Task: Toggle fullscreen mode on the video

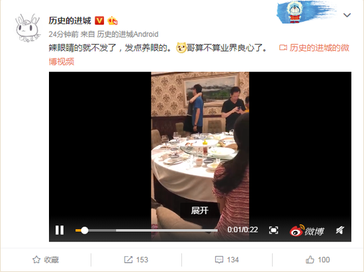Action: (x=273, y=230)
